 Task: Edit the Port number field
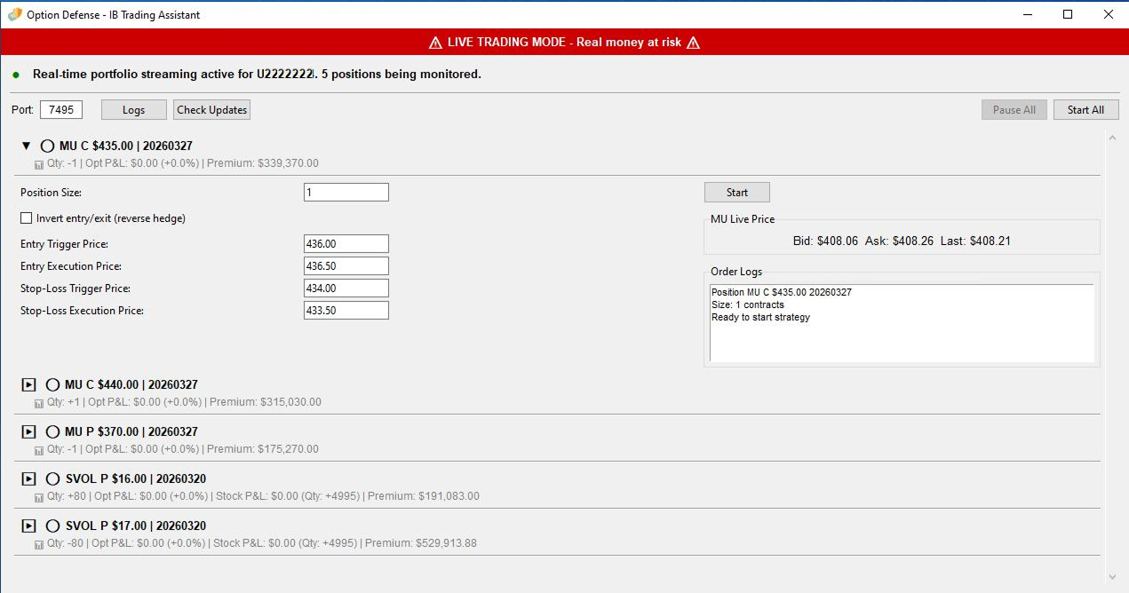[60, 108]
